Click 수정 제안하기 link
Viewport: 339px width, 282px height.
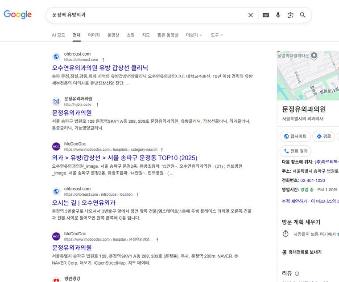294,201
